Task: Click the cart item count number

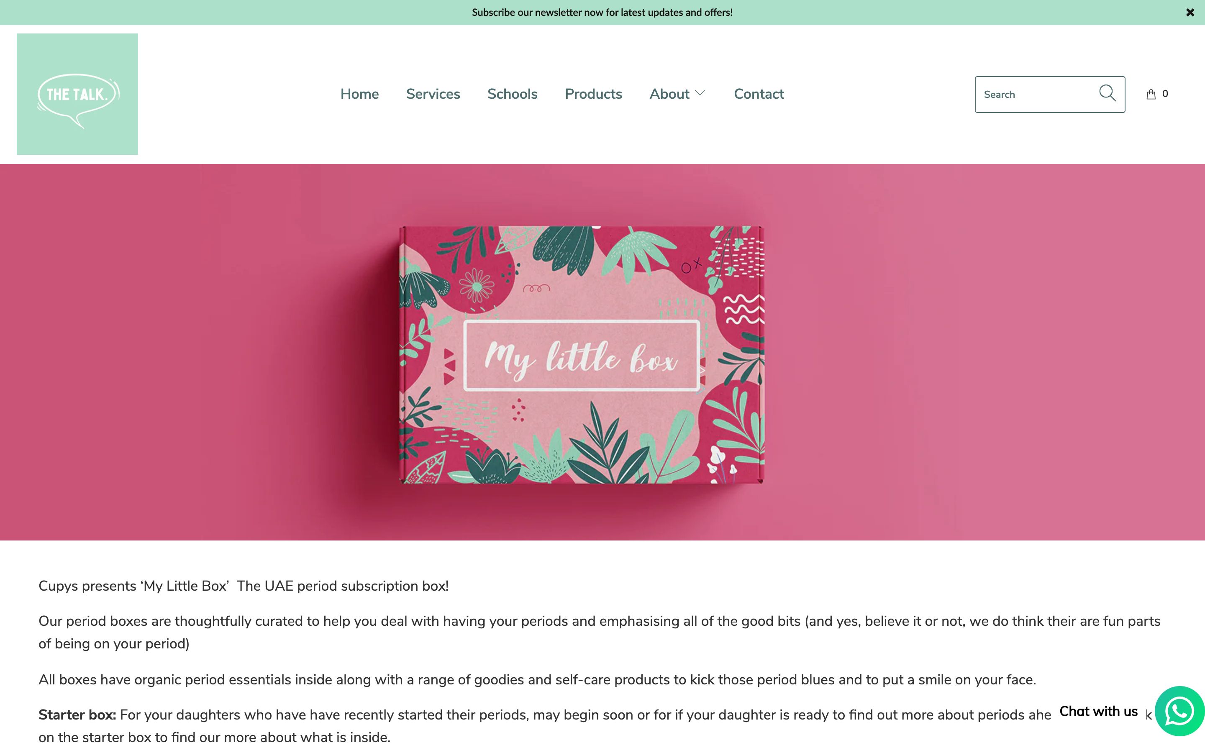Action: tap(1165, 94)
